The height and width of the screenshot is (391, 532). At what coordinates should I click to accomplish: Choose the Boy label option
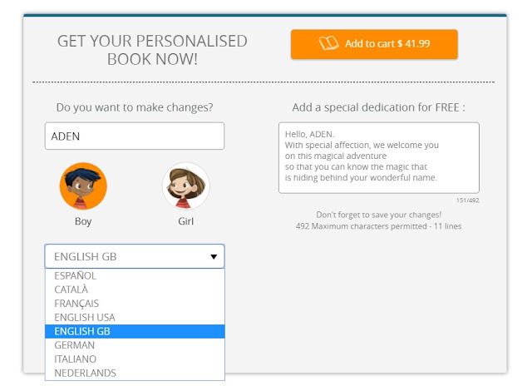coord(83,221)
